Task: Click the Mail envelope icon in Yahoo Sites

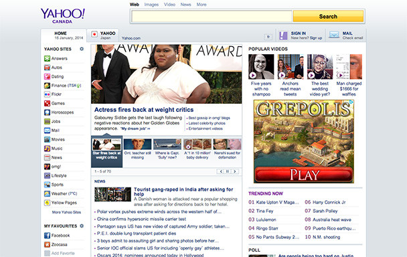Action: (47, 131)
